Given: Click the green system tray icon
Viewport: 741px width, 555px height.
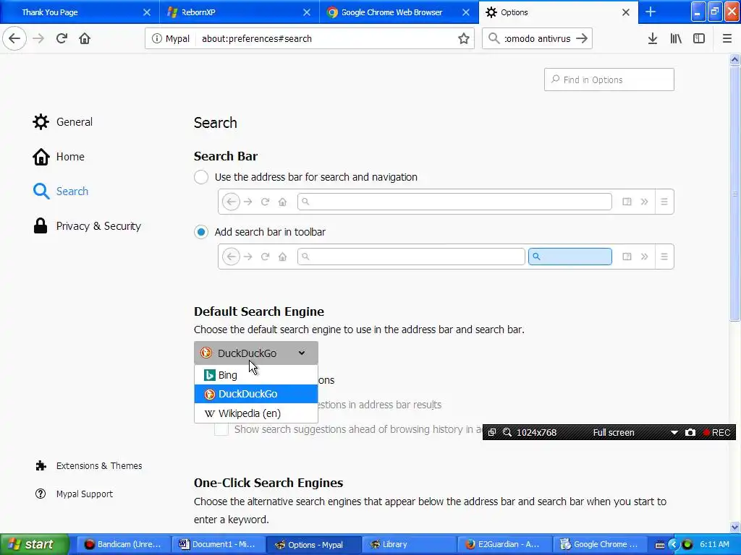Looking at the screenshot, I should click(x=687, y=545).
